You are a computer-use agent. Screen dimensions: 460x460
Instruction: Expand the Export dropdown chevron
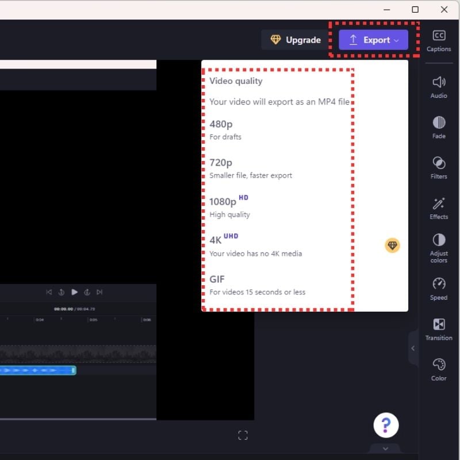click(396, 40)
